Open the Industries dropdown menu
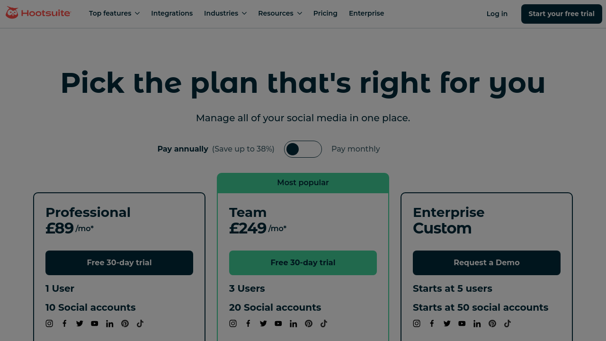This screenshot has height=341, width=606. [225, 13]
